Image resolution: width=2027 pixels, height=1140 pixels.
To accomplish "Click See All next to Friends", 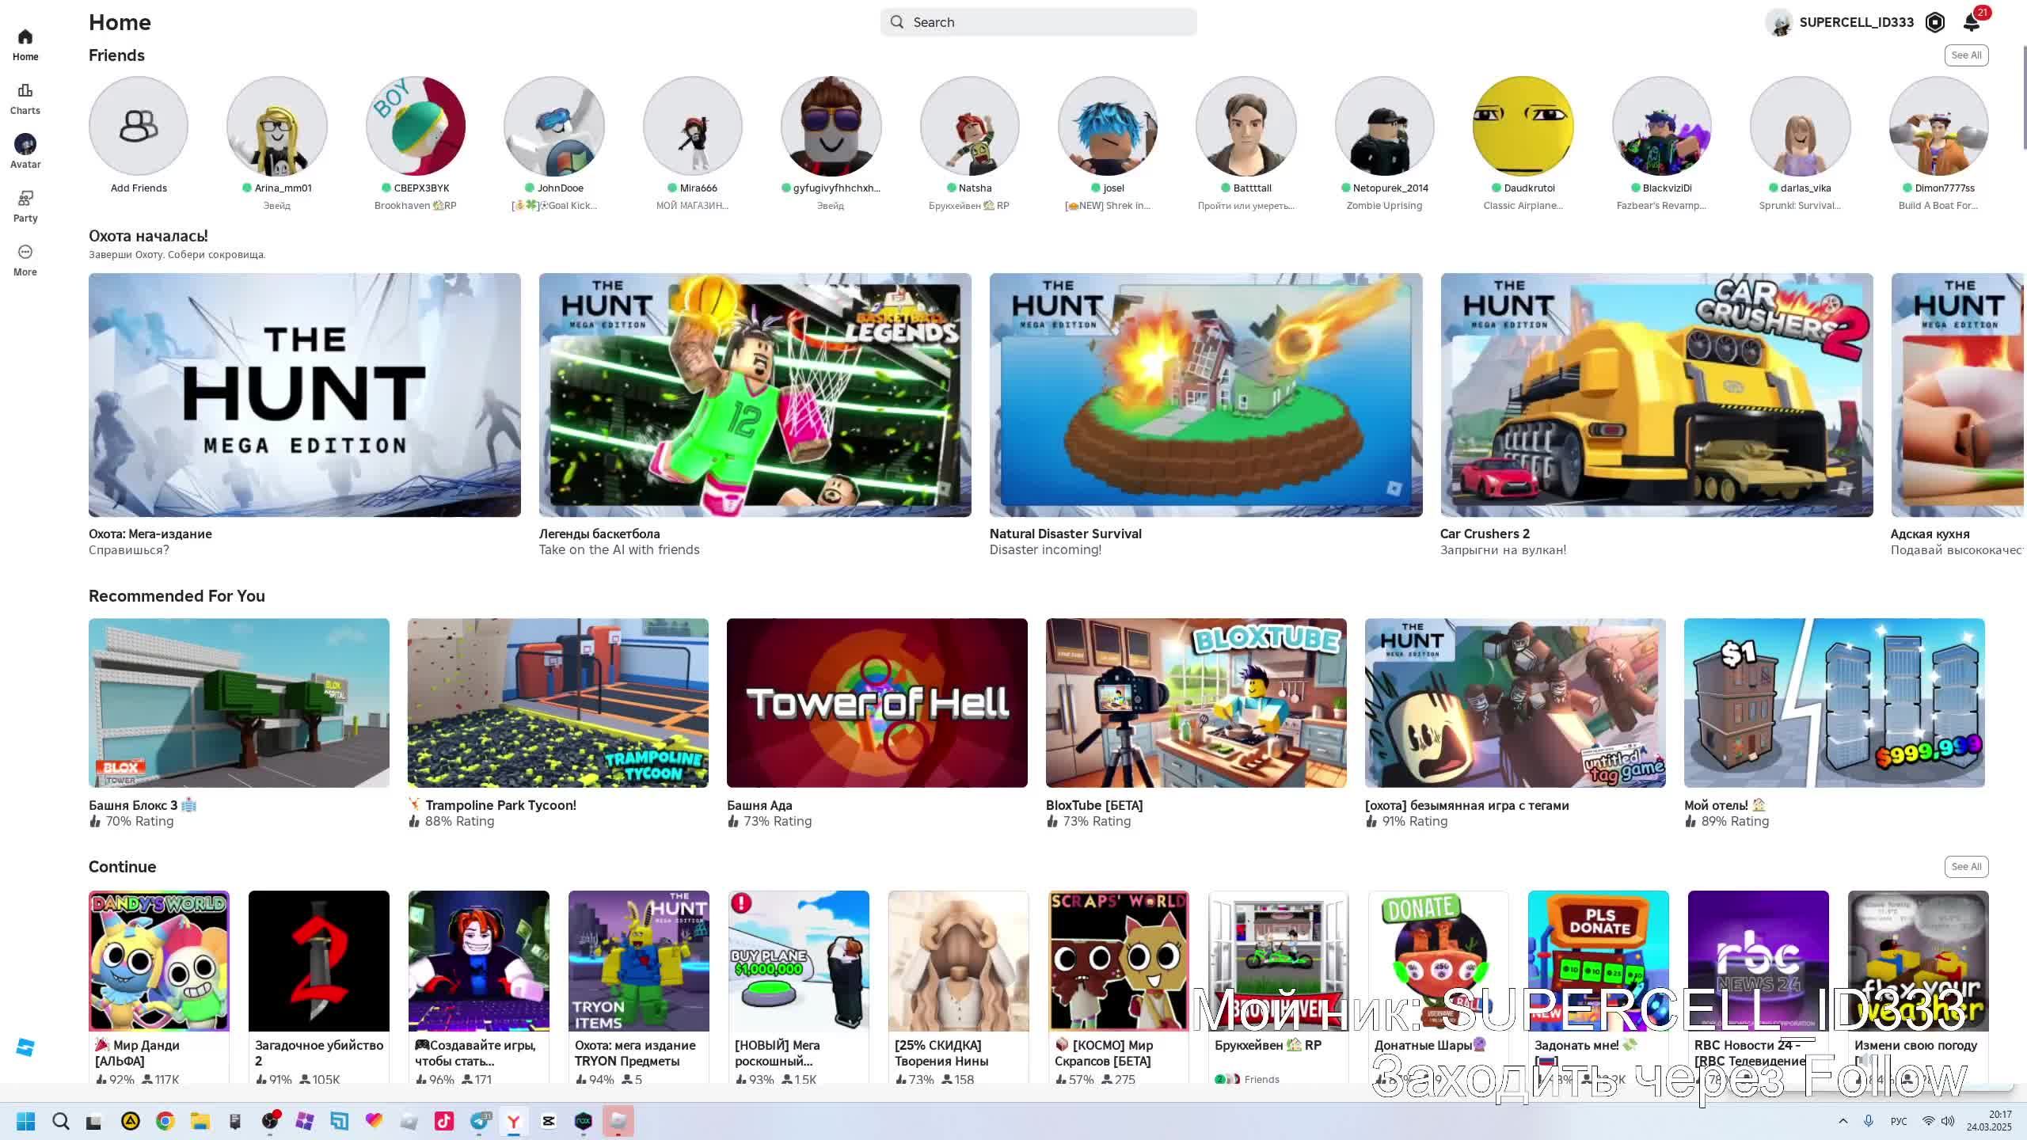I will 1965,55.
